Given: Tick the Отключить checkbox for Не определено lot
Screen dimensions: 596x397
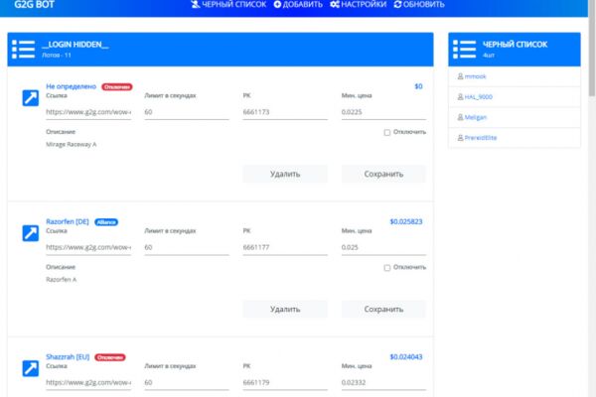Looking at the screenshot, I should click(387, 133).
